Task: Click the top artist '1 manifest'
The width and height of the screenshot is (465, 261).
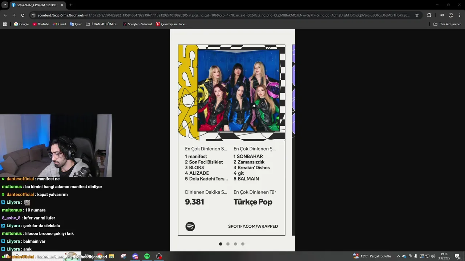Action: 196,157
